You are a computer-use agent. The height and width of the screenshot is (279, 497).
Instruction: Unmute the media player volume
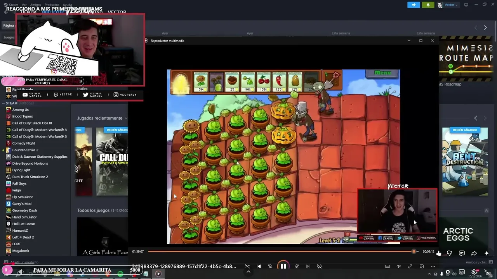click(398, 266)
